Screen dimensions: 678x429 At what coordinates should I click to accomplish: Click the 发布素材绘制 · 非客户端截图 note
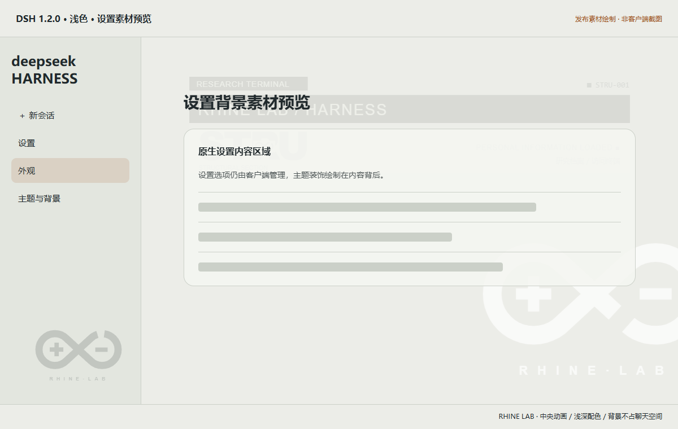pos(618,19)
